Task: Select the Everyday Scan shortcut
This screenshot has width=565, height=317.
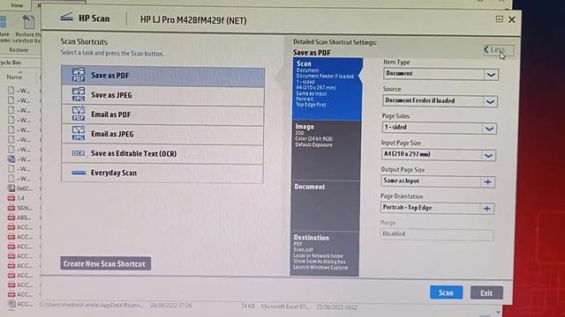Action: click(162, 173)
